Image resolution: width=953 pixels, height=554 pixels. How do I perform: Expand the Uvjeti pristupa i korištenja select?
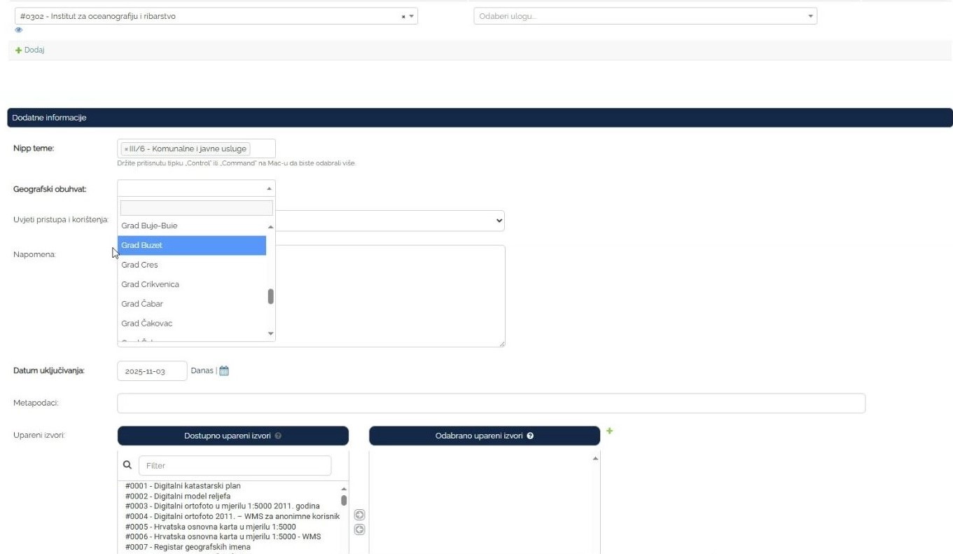point(499,221)
